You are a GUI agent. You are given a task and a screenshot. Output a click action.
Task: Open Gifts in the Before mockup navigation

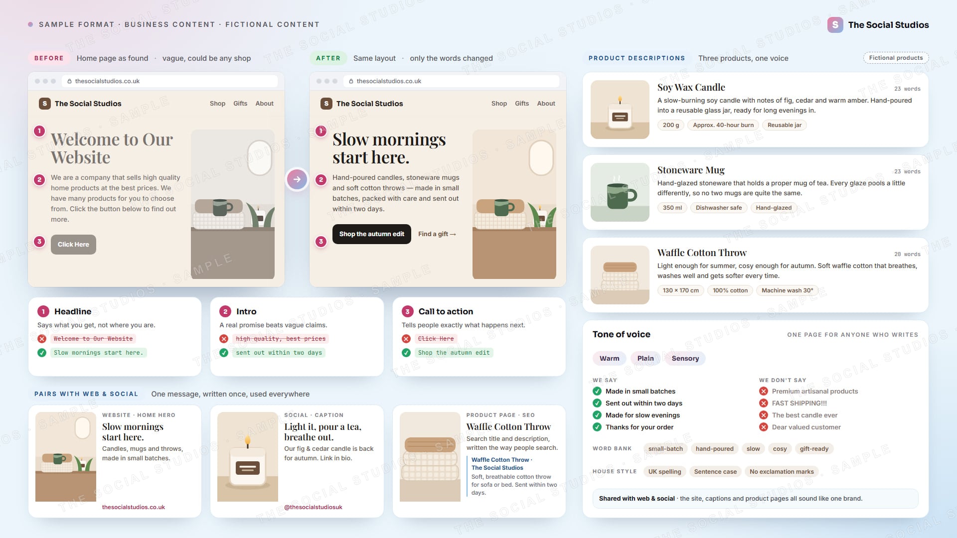[240, 104]
